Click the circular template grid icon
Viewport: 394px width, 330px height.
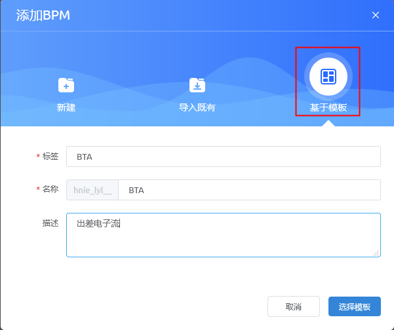click(x=328, y=77)
